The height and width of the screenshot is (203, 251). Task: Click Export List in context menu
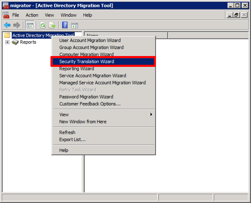pyautogui.click(x=103, y=139)
